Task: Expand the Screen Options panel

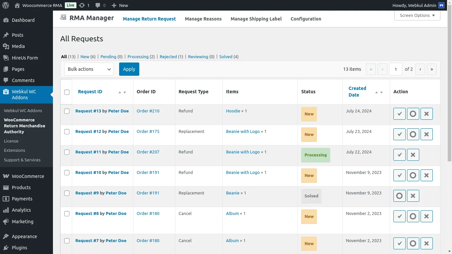Action: point(417,15)
